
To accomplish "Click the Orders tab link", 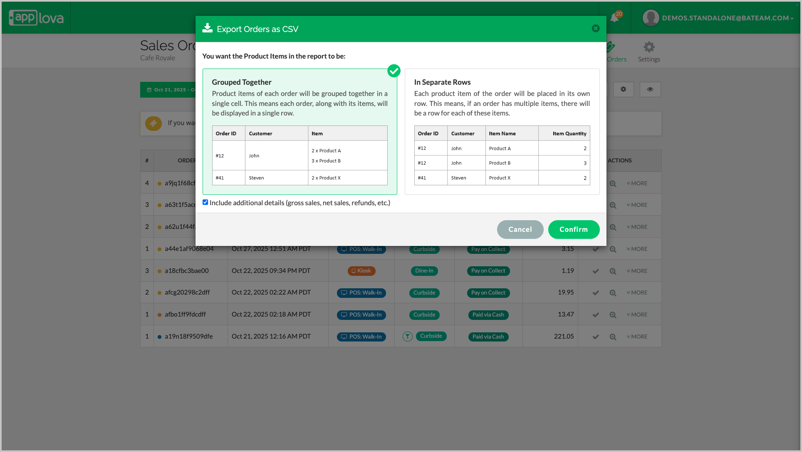I will [x=616, y=59].
